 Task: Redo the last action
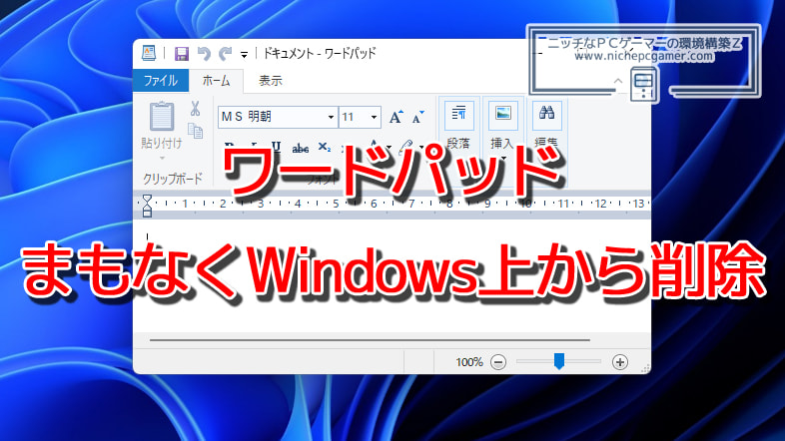226,53
